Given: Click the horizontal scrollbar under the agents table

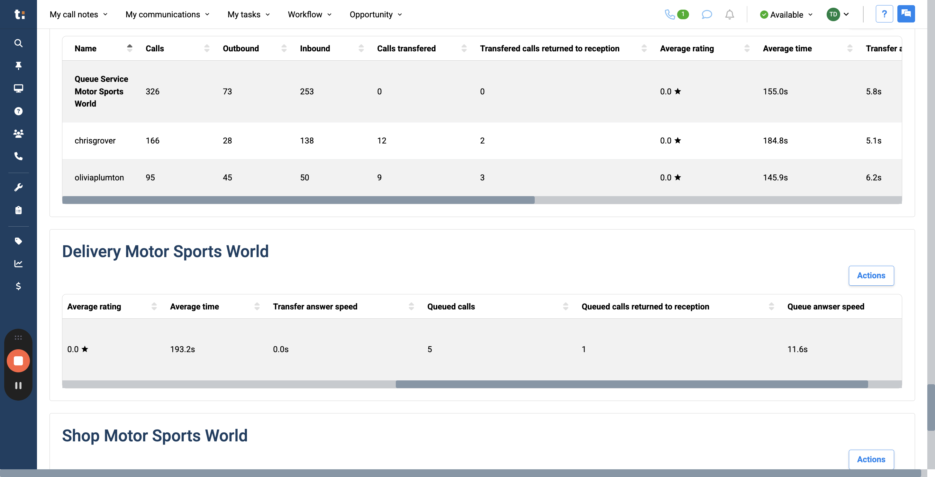Looking at the screenshot, I should point(298,199).
